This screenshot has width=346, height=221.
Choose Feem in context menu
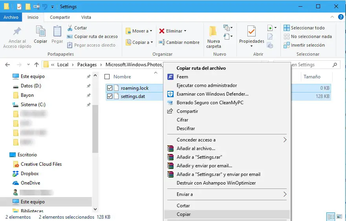coord(227,77)
